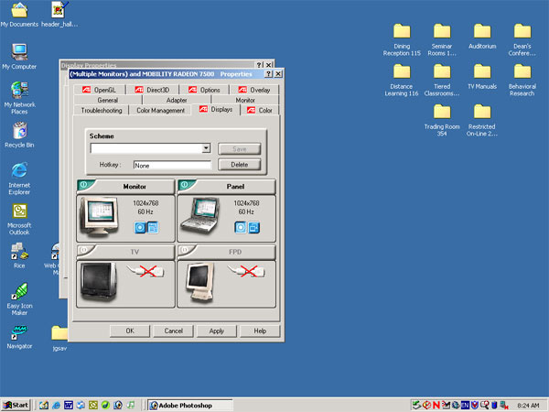
Task: Click the Hotkey input field
Action: click(172, 166)
